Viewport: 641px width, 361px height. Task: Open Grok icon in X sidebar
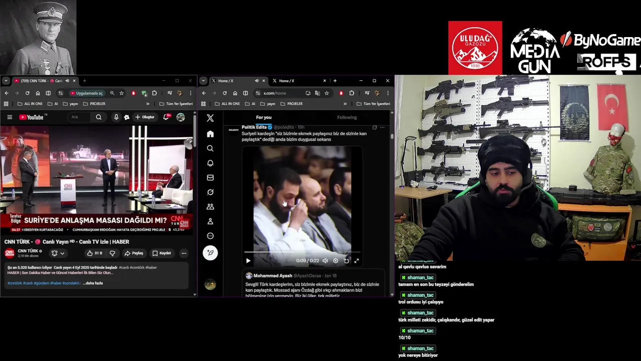[210, 192]
